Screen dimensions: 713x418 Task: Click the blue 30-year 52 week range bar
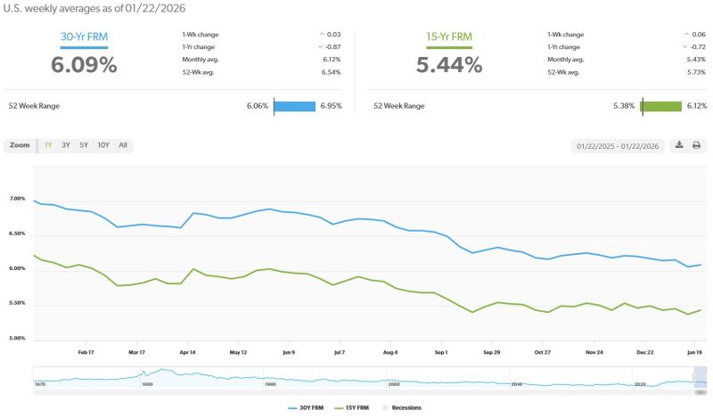[295, 106]
